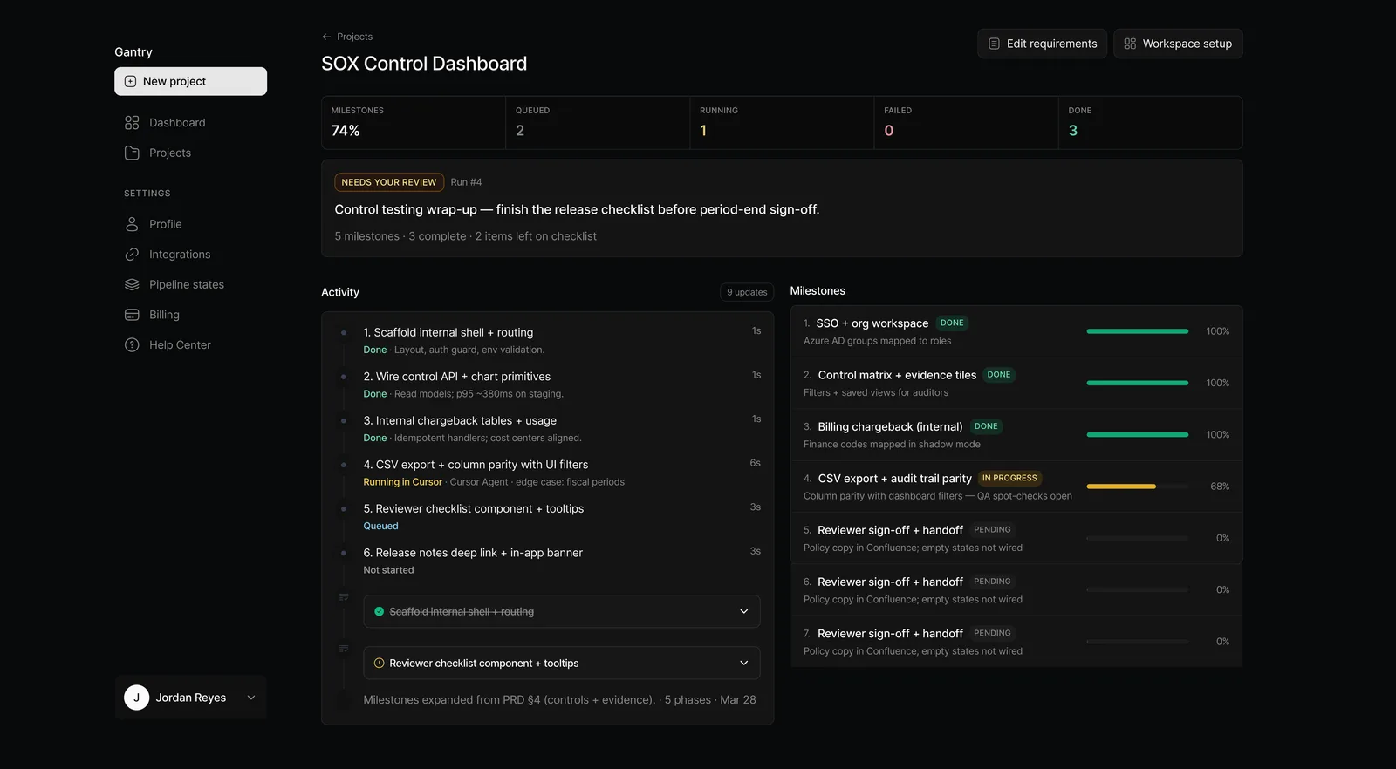Click the back arrow beside Projects
The height and width of the screenshot is (769, 1396).
(326, 37)
